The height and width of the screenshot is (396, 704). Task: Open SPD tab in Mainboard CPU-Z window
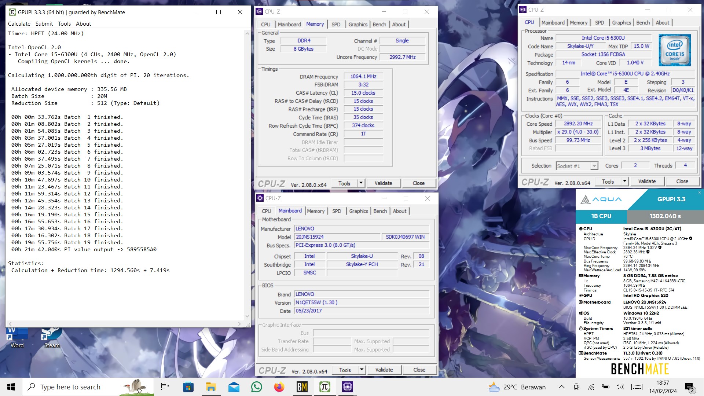[337, 211]
